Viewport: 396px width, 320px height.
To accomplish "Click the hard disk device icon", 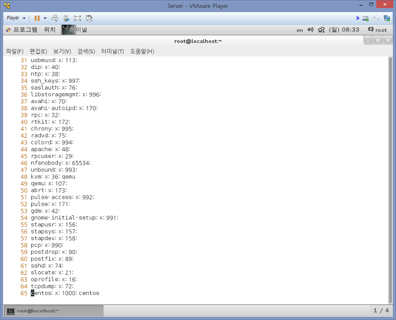I will [366, 18].
